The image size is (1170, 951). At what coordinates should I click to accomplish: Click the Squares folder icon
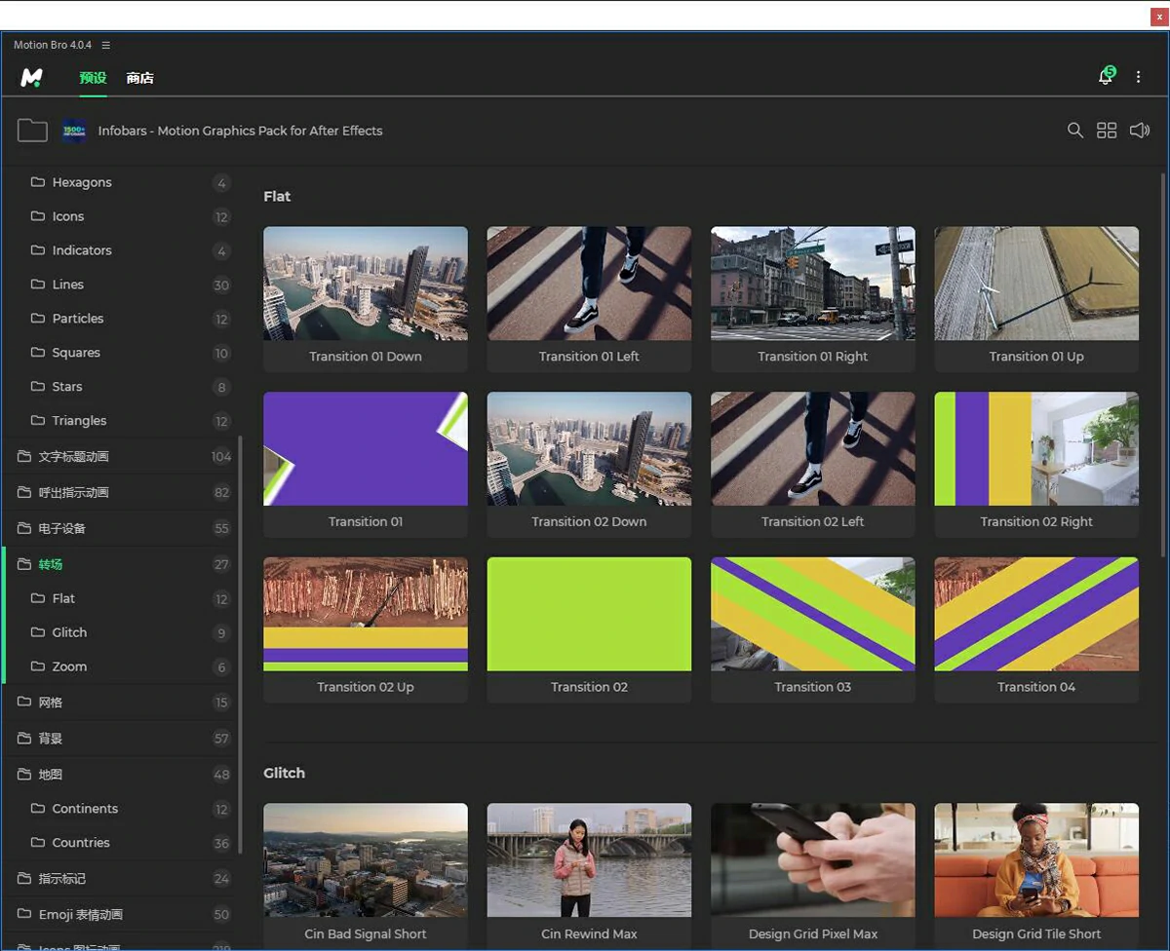[x=38, y=353]
